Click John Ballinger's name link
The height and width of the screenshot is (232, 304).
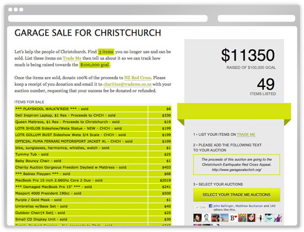223,206
